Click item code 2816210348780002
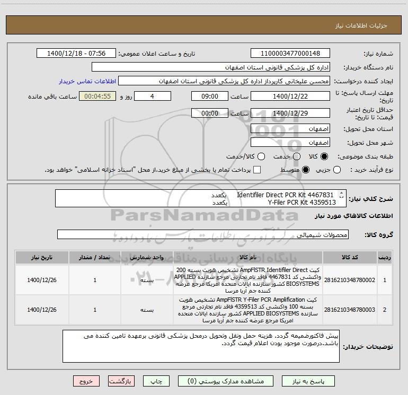408x395 pixels. click(x=350, y=280)
